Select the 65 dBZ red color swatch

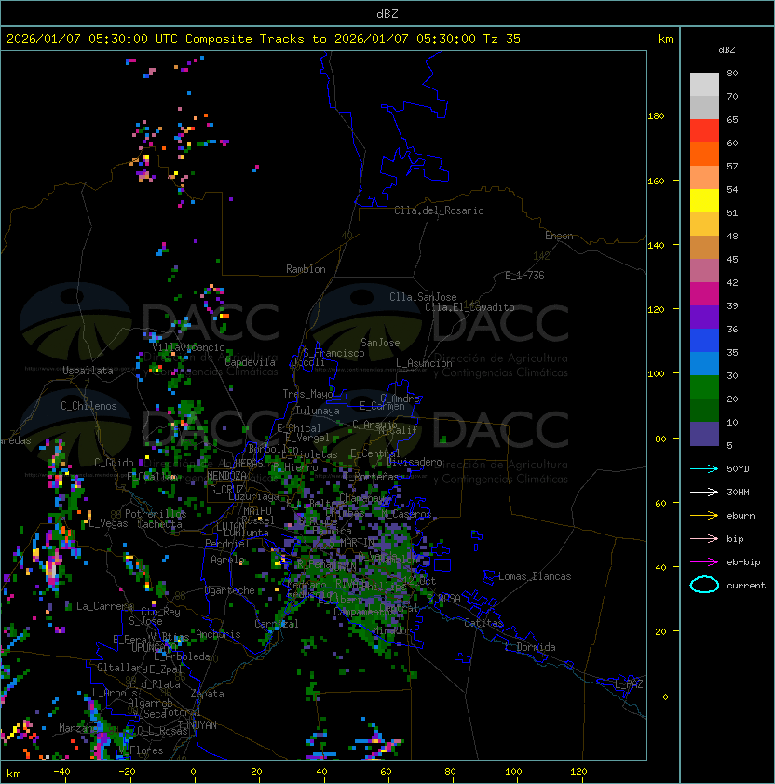click(704, 131)
